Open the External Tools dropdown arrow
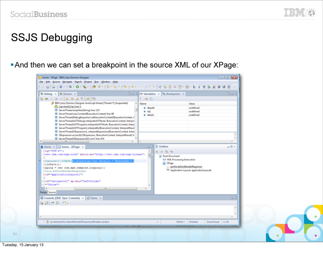Image resolution: width=323 pixels, height=264 pixels. (x=88, y=87)
